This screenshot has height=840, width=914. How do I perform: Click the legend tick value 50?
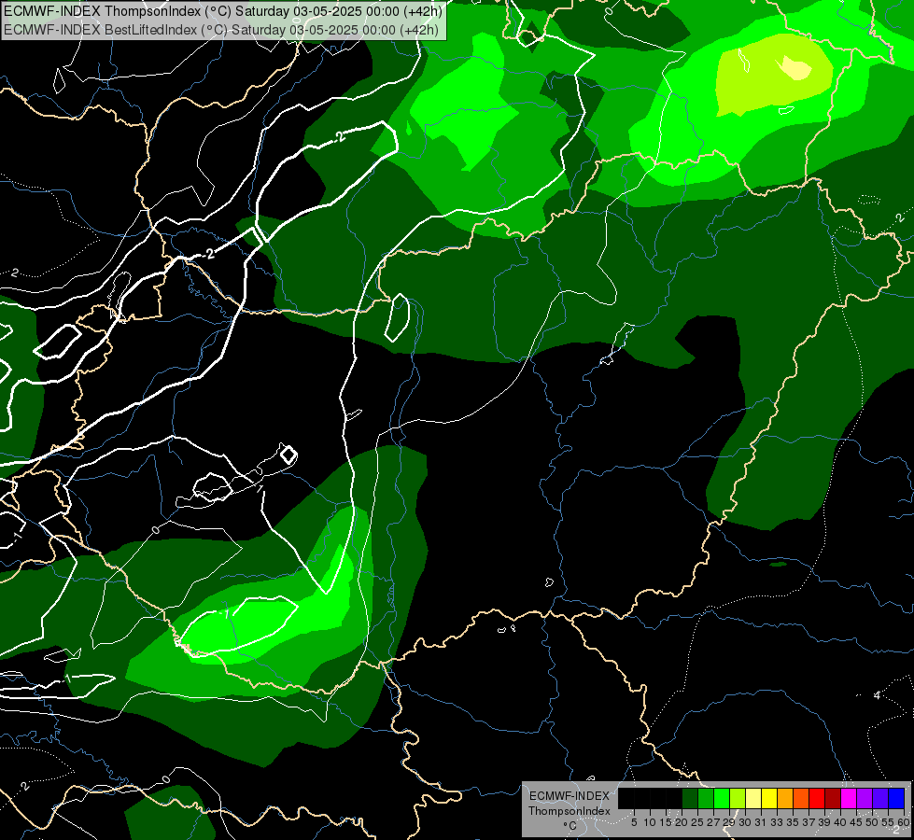point(872,822)
